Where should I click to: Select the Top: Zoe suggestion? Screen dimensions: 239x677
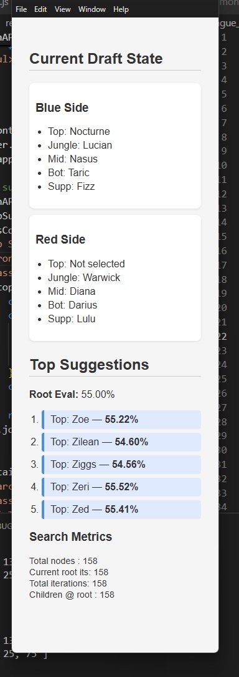(121, 420)
